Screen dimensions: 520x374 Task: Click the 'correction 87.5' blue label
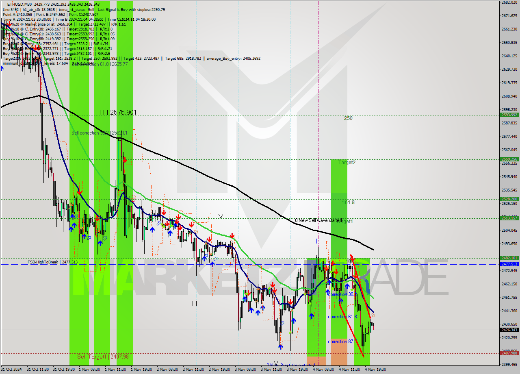click(342, 341)
